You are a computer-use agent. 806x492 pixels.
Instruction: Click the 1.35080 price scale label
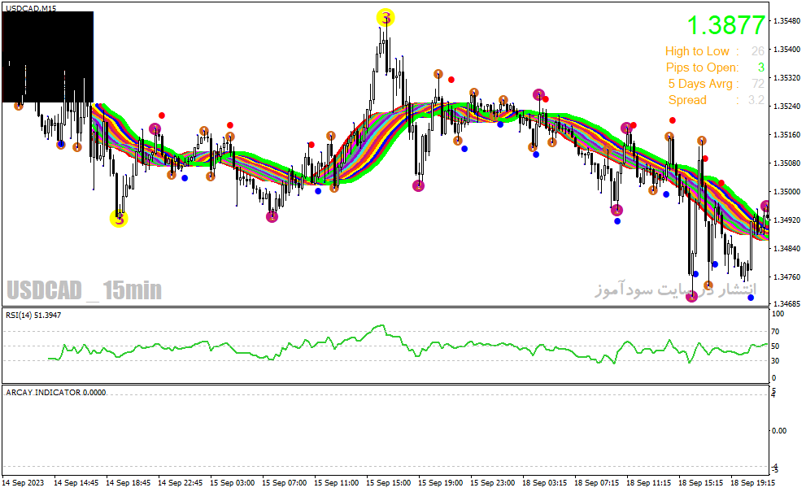(x=787, y=163)
